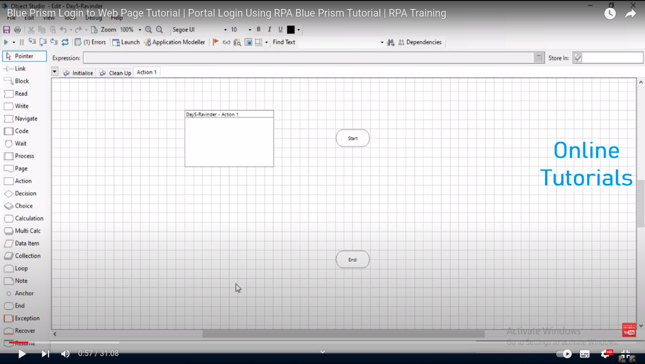Select the Start stage on canvas
645x364 pixels.
[x=353, y=138]
